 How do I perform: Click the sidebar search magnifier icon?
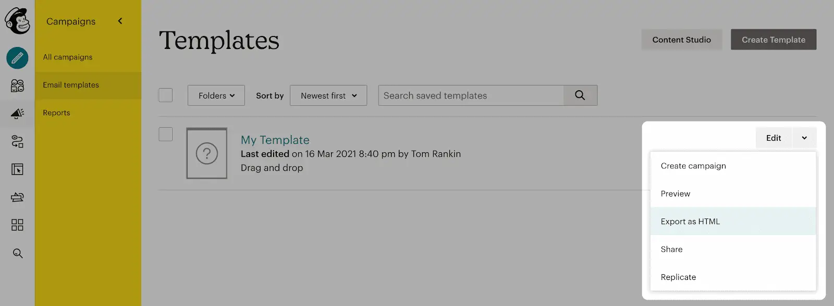click(17, 253)
